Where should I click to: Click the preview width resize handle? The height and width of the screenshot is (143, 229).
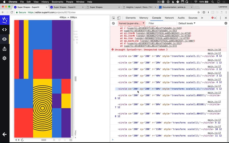75,79
